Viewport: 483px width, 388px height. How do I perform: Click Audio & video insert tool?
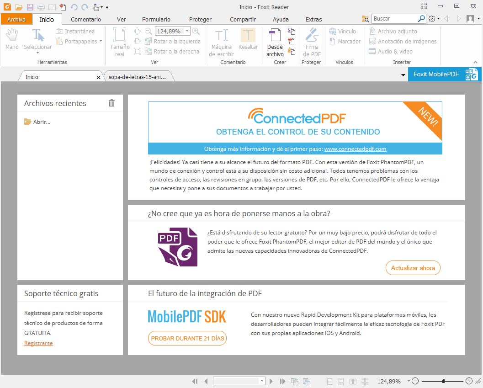click(x=391, y=52)
